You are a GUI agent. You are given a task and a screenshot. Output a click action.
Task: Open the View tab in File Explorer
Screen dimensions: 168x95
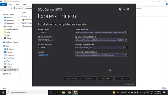click(24, 4)
